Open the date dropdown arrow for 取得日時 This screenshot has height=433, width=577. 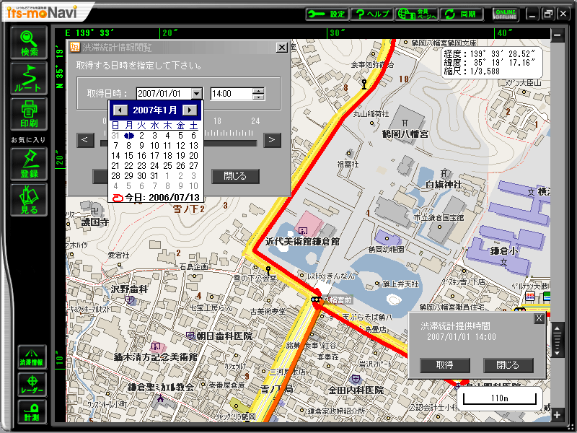pos(197,94)
